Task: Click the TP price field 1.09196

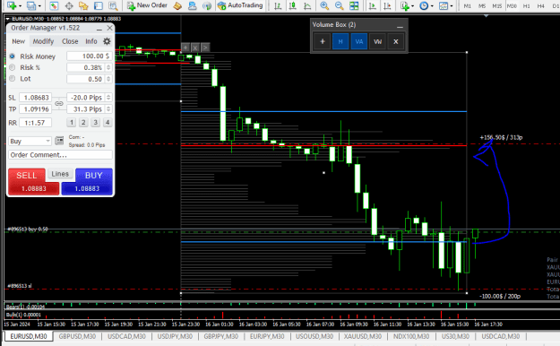Action: coord(35,109)
